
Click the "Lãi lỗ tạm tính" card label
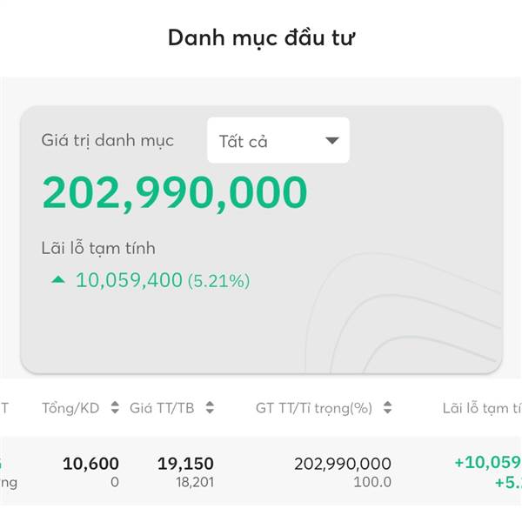[98, 248]
